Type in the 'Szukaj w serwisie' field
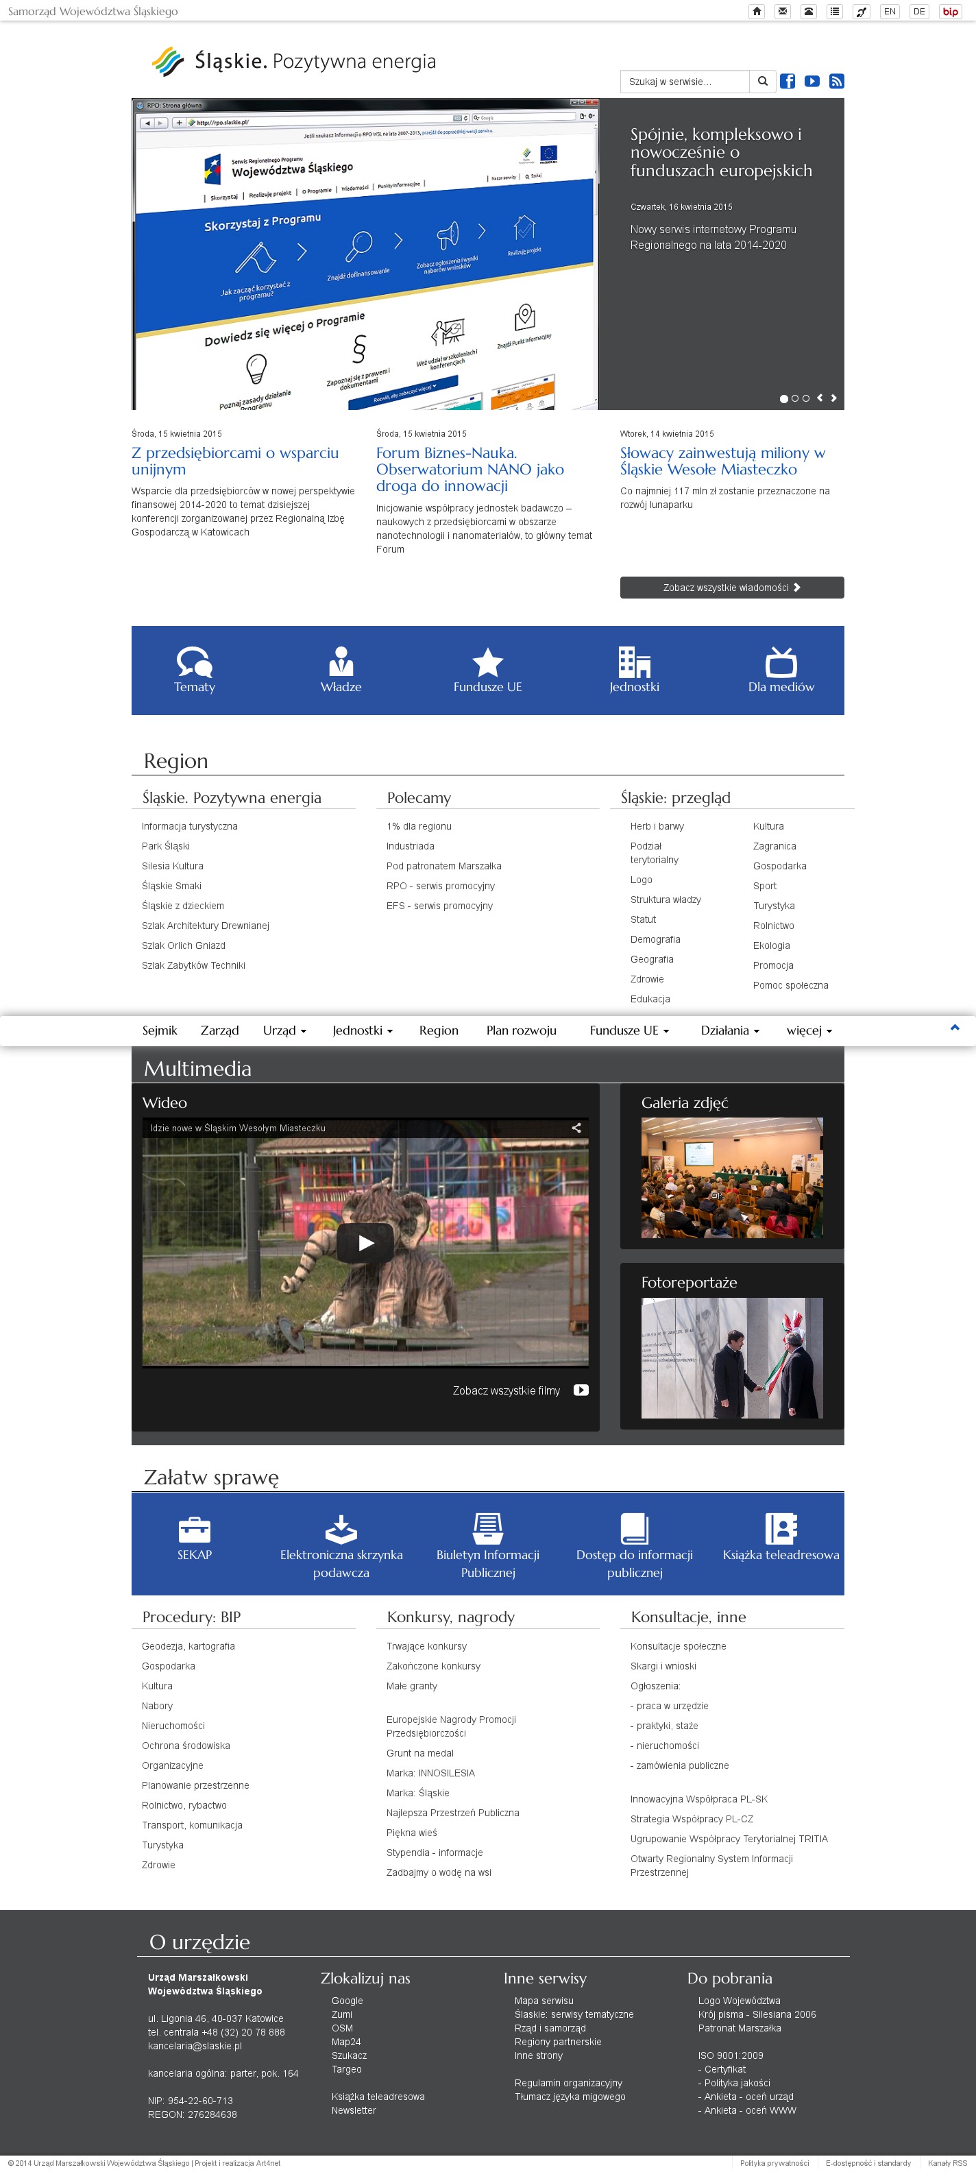The height and width of the screenshot is (2172, 976). click(x=683, y=82)
